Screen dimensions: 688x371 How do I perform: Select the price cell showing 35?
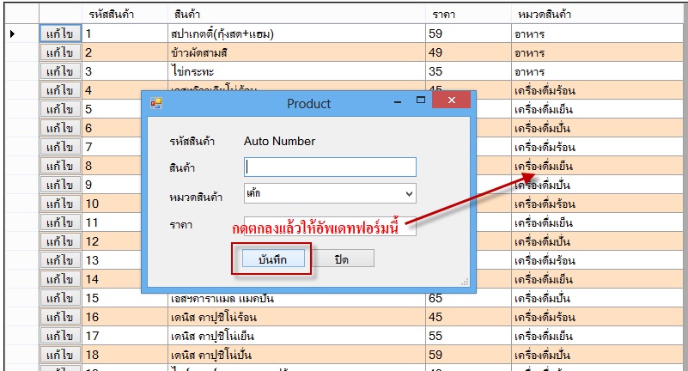coord(468,71)
